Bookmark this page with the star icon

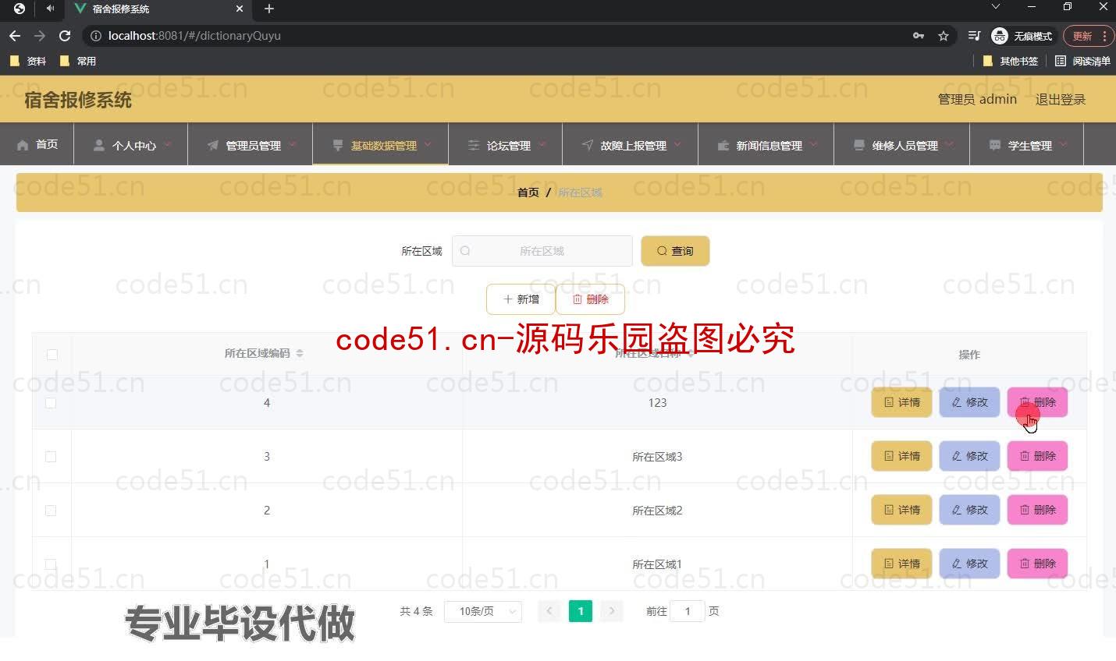tap(943, 36)
